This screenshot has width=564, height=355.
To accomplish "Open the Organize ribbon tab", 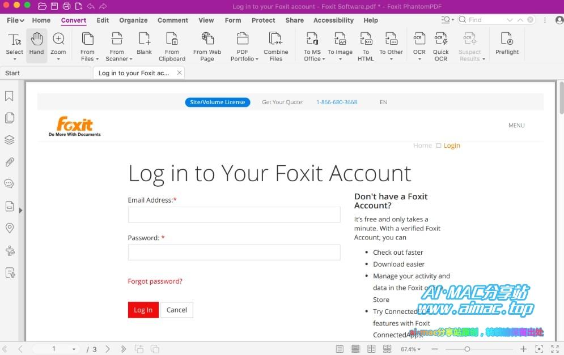I will coord(133,20).
